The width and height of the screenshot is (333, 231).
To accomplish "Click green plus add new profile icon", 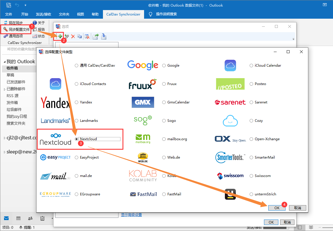I will (x=60, y=36).
